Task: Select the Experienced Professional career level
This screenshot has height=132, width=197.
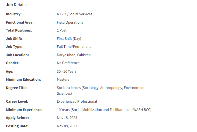Action: (x=77, y=101)
